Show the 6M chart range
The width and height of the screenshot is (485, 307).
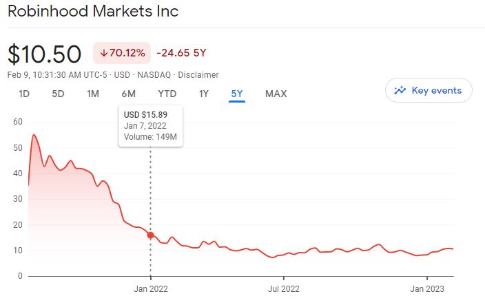[128, 94]
